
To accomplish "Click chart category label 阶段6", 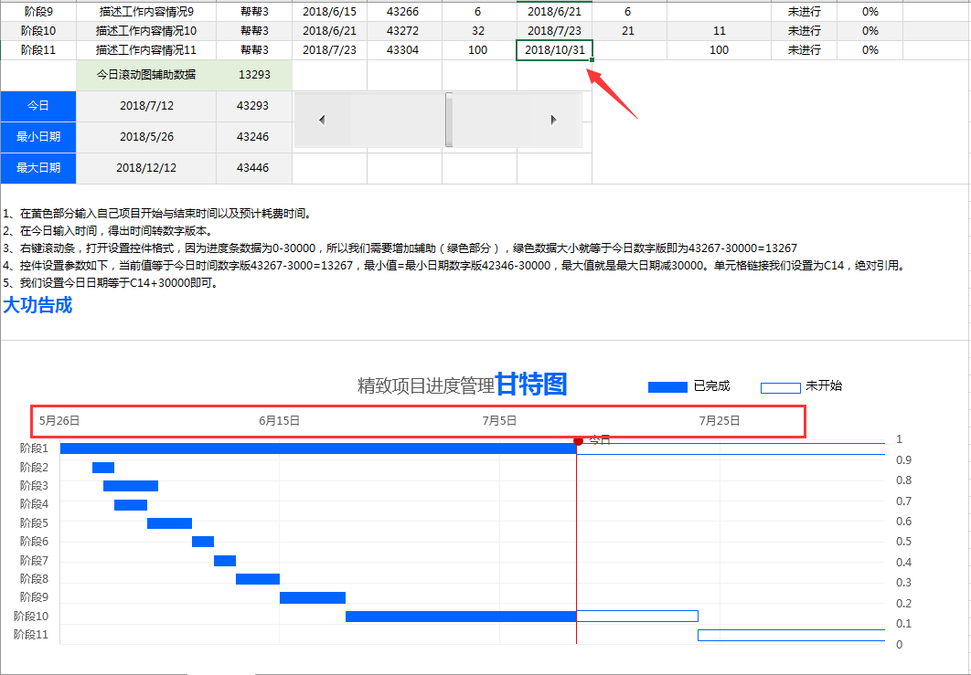I will pyautogui.click(x=34, y=542).
